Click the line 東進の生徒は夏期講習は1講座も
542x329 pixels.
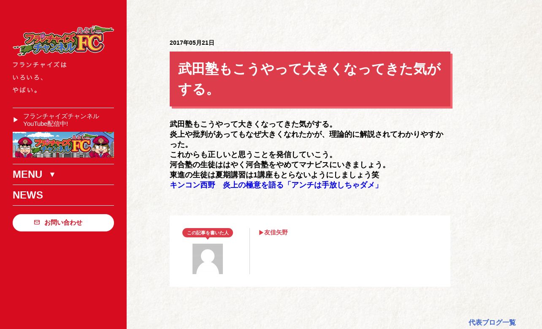tap(274, 175)
